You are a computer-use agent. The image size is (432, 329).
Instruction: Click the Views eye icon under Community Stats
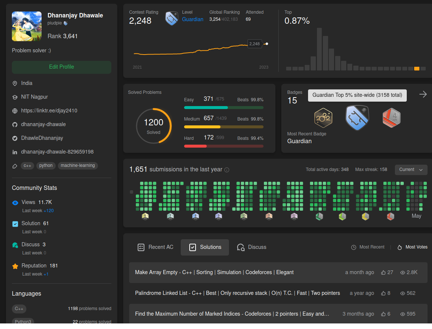coord(14,203)
